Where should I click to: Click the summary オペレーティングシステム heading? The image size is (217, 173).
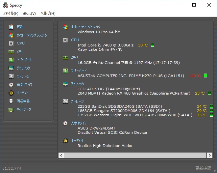86,27
